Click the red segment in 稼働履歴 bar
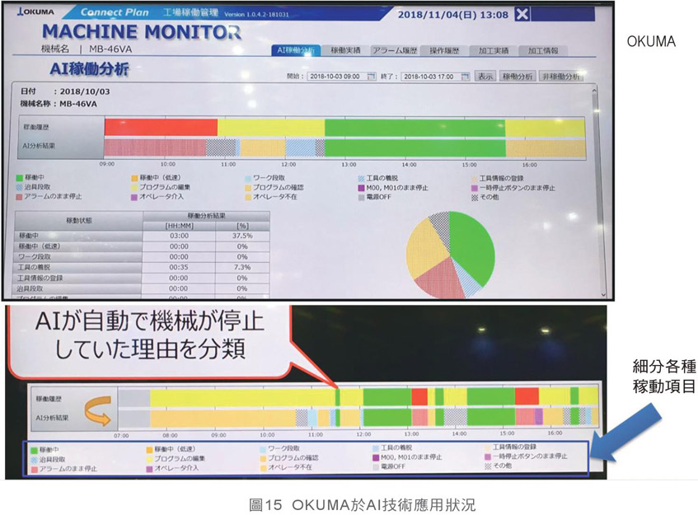The height and width of the screenshot is (515, 698). [161, 127]
